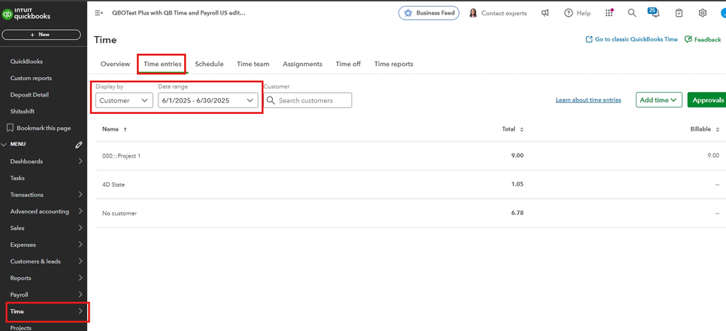This screenshot has width=726, height=331.
Task: Open the Time reports tab
Action: click(x=394, y=64)
